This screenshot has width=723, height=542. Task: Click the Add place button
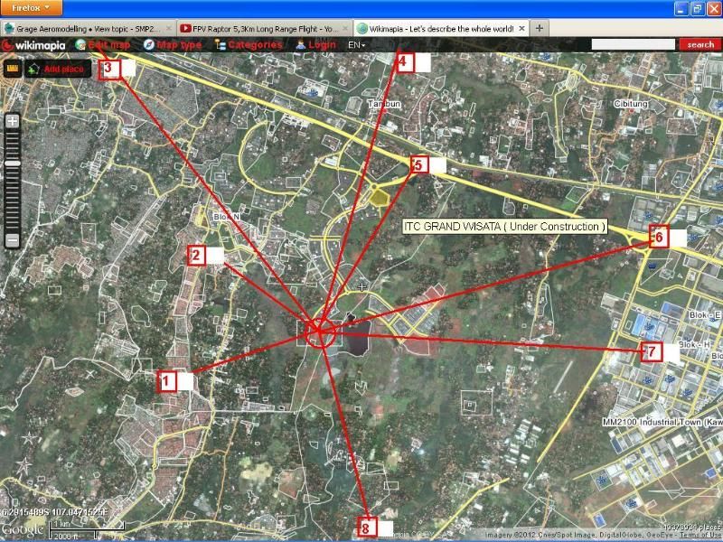[x=58, y=69]
